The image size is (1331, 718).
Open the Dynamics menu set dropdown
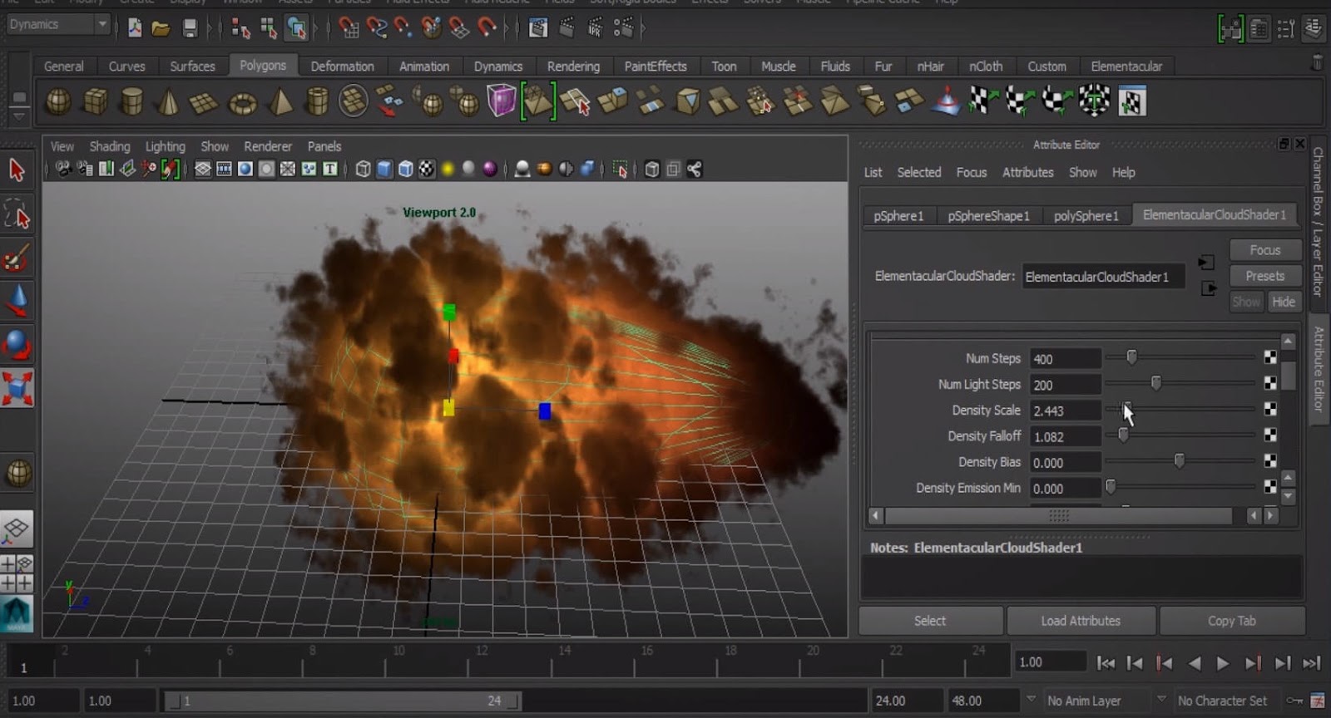(x=58, y=25)
